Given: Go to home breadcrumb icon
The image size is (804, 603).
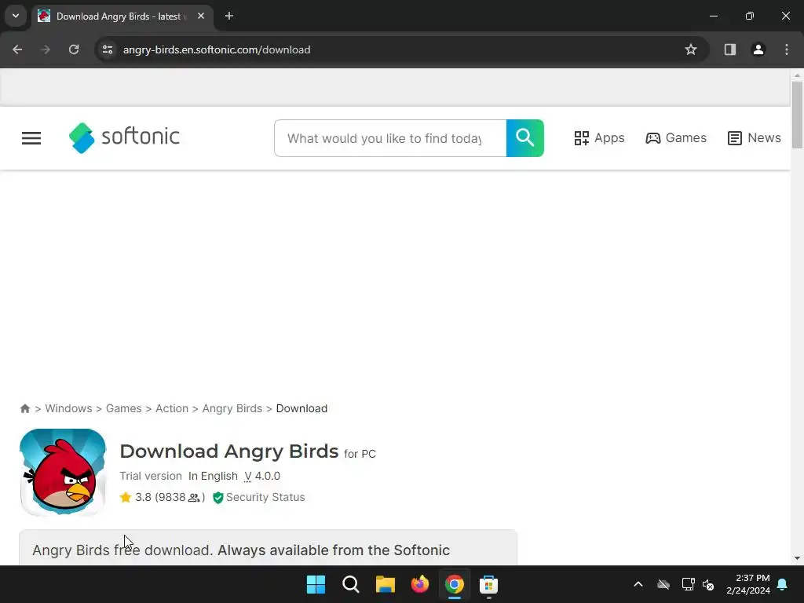Looking at the screenshot, I should [24, 408].
